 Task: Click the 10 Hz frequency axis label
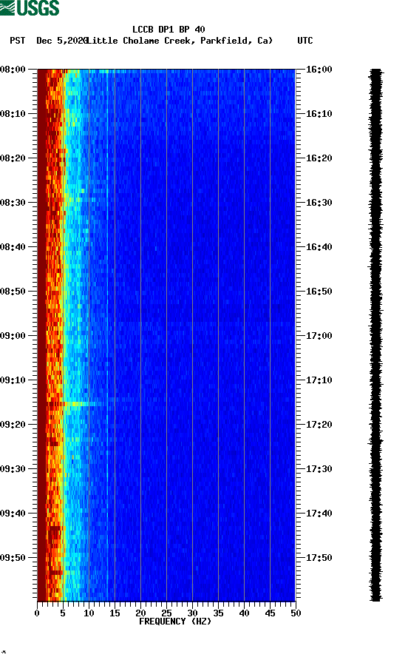click(x=89, y=613)
